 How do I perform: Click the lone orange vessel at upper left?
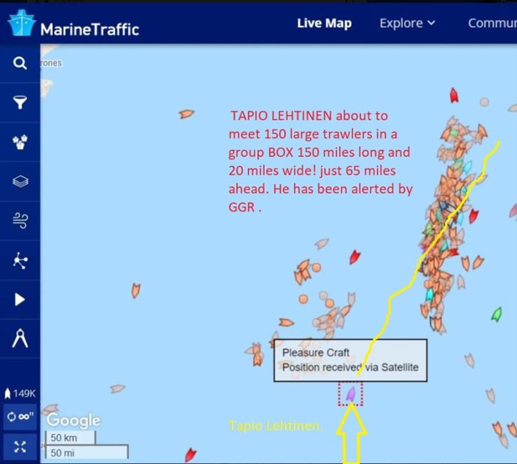click(186, 114)
